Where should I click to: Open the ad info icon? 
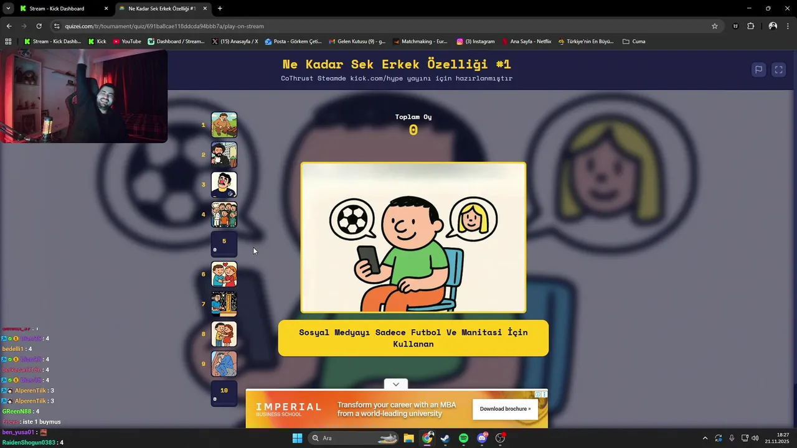pyautogui.click(x=539, y=394)
